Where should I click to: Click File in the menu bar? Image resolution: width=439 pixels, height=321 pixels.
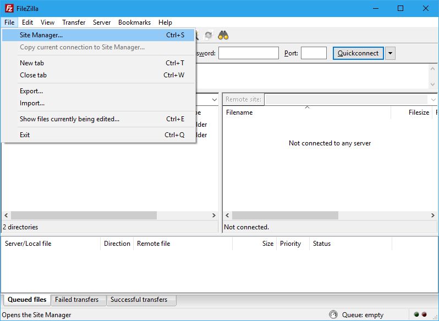[x=9, y=22]
